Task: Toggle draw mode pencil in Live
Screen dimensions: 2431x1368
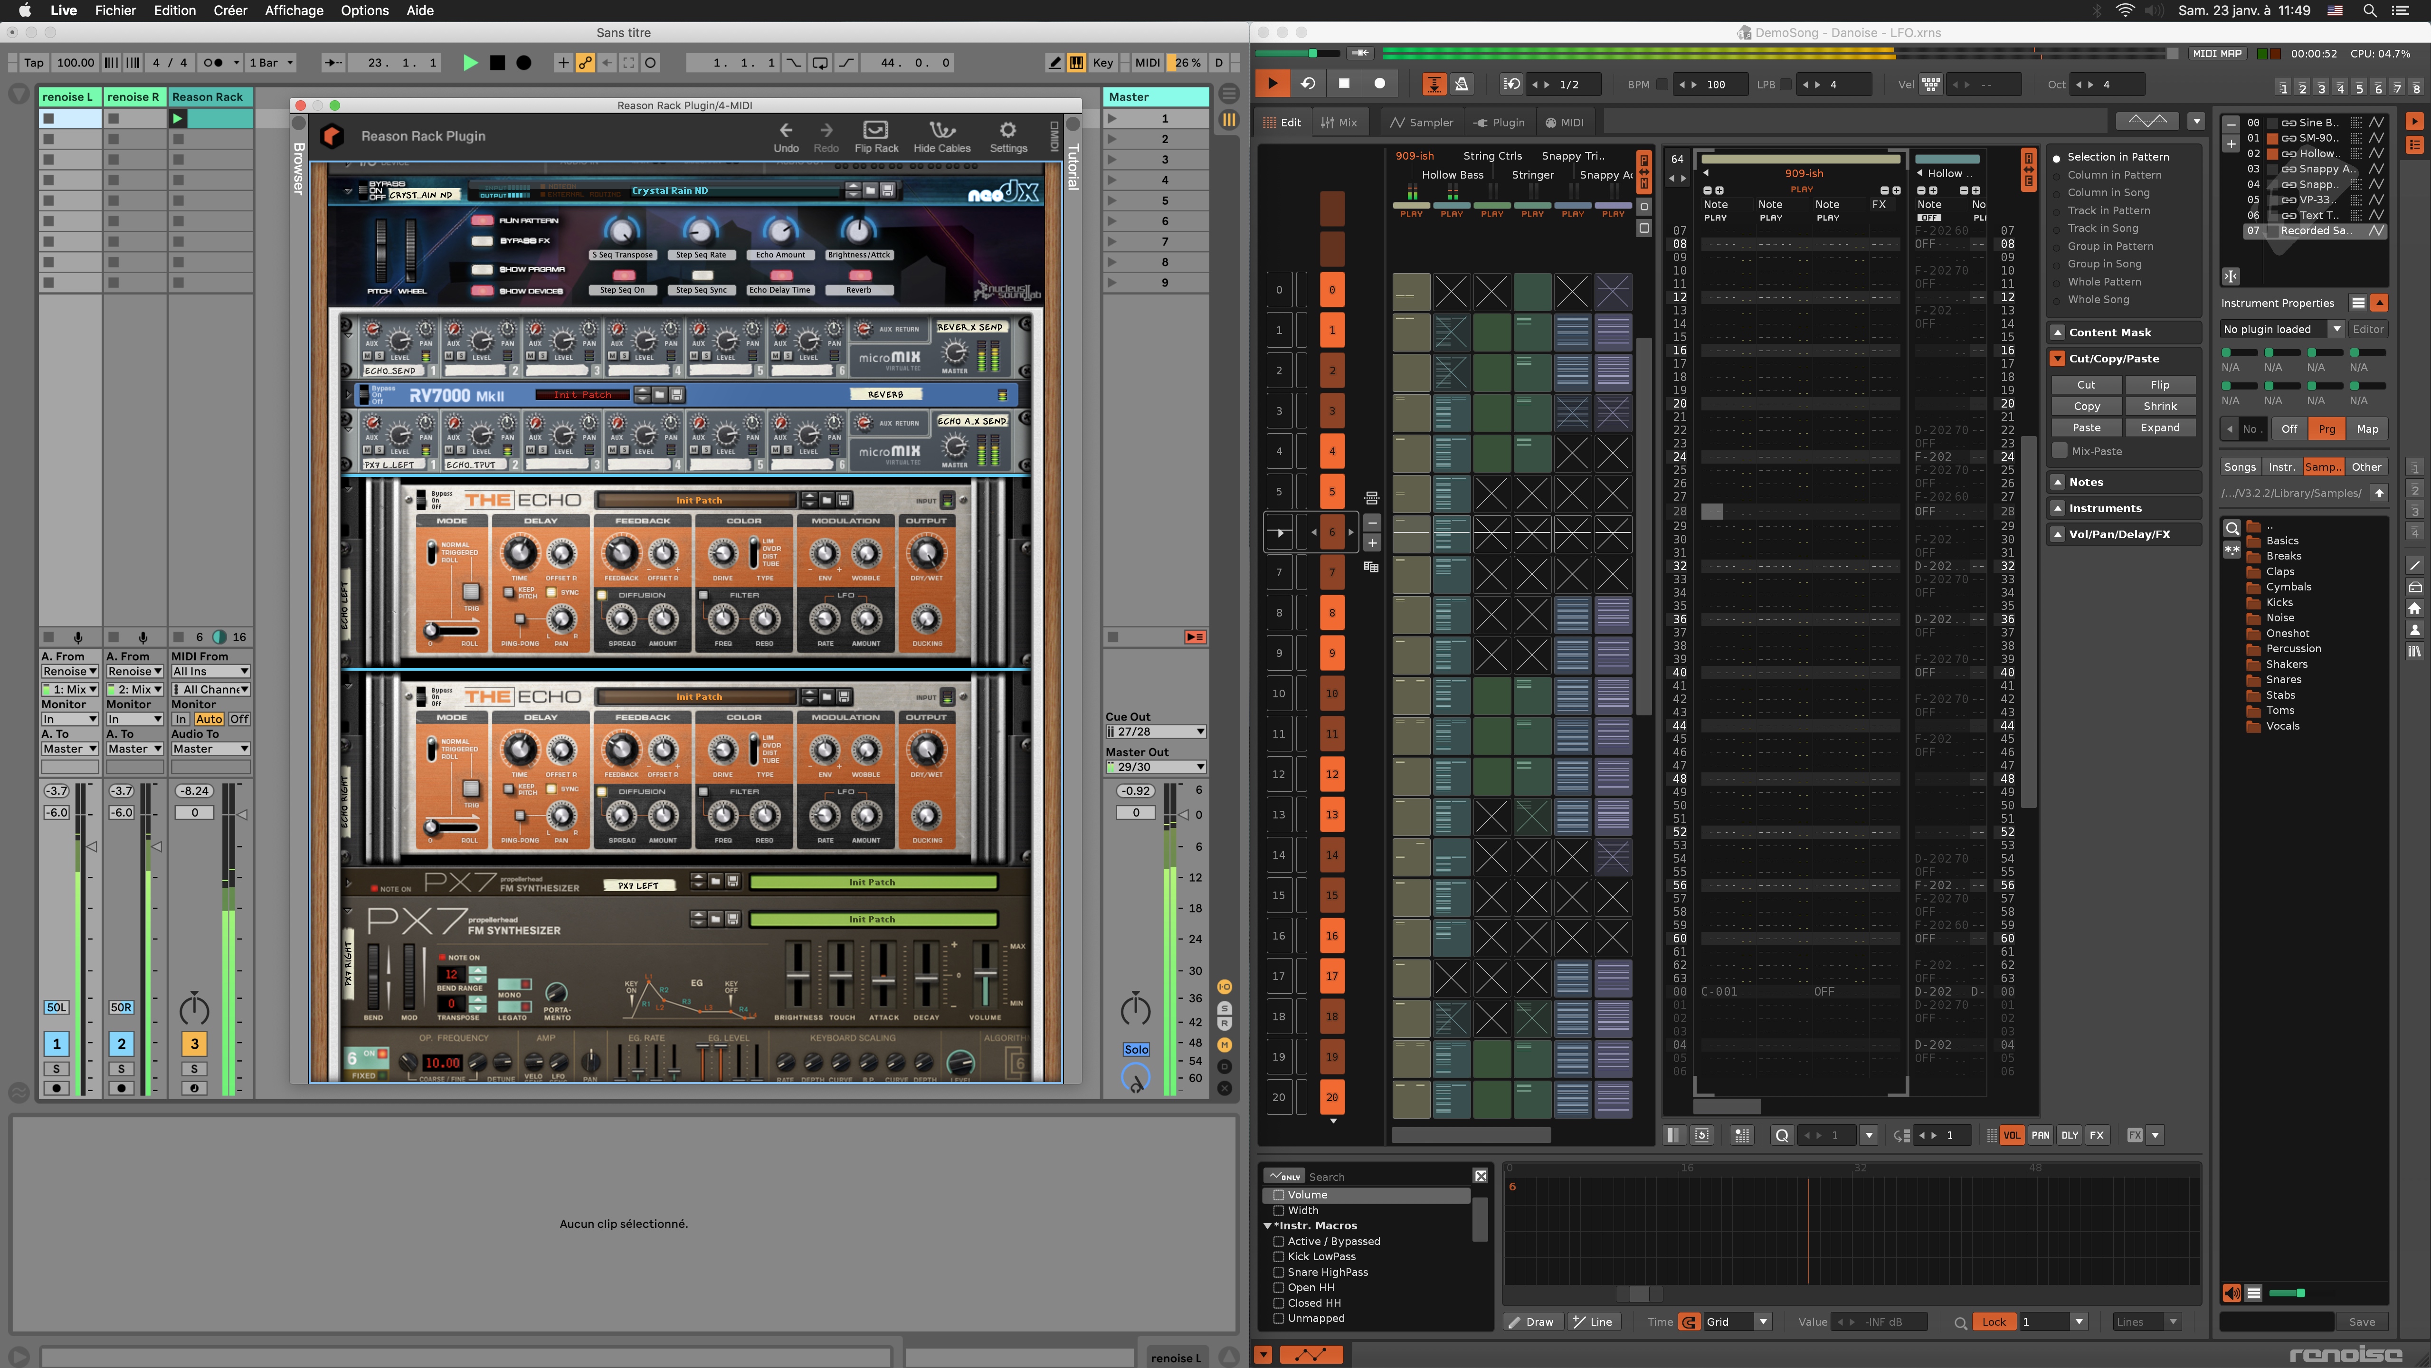Action: coord(1054,63)
